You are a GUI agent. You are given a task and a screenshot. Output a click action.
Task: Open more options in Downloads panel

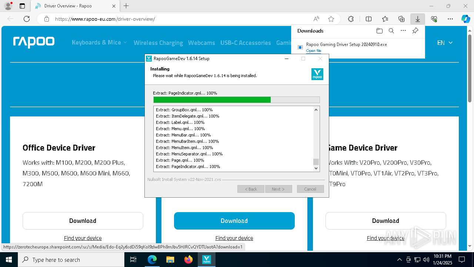coord(403,31)
